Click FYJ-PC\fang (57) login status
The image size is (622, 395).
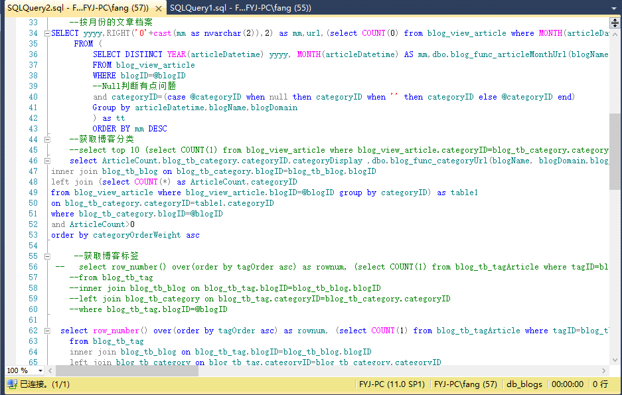466,384
